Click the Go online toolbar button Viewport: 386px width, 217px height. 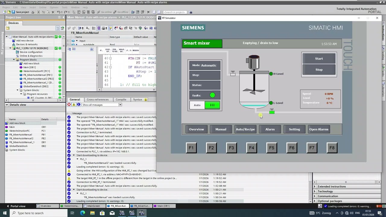[104, 12]
